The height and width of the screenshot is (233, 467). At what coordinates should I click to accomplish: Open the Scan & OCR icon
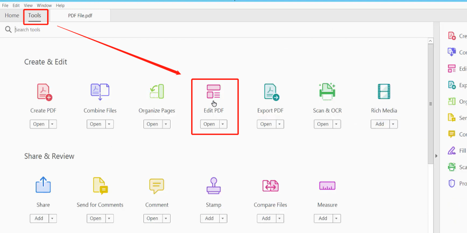pyautogui.click(x=327, y=91)
